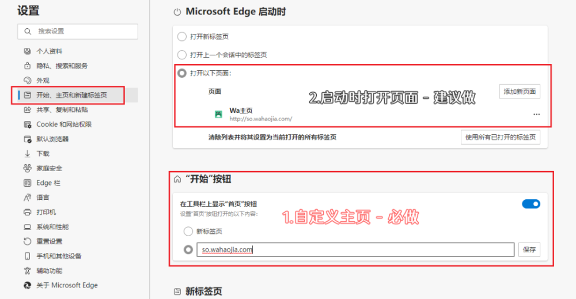Click the 重置设置 reset icon
The image size is (576, 299).
tap(27, 241)
